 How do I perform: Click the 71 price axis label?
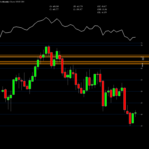(142, 43)
